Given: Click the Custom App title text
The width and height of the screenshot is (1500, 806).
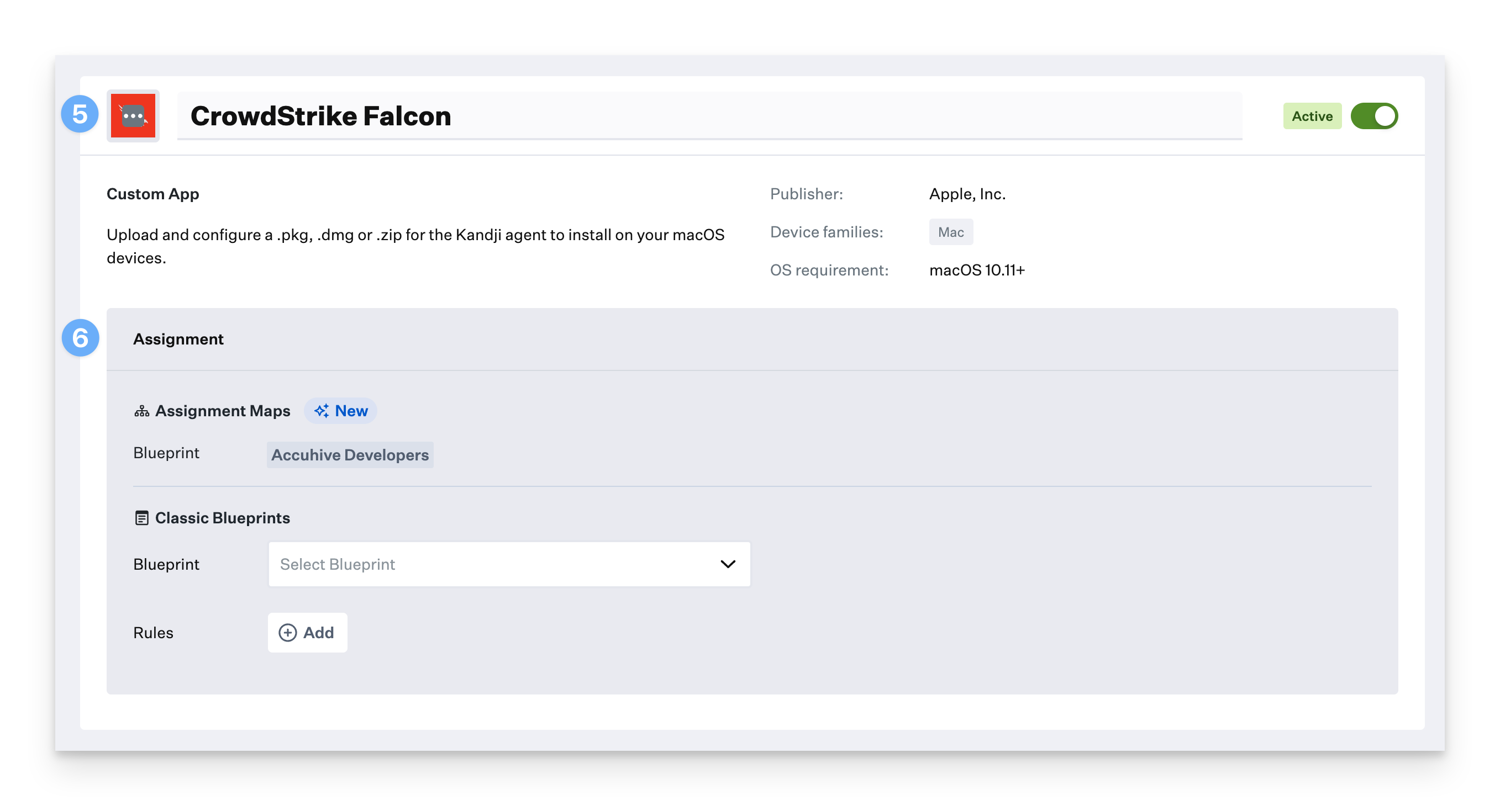Looking at the screenshot, I should coord(152,194).
